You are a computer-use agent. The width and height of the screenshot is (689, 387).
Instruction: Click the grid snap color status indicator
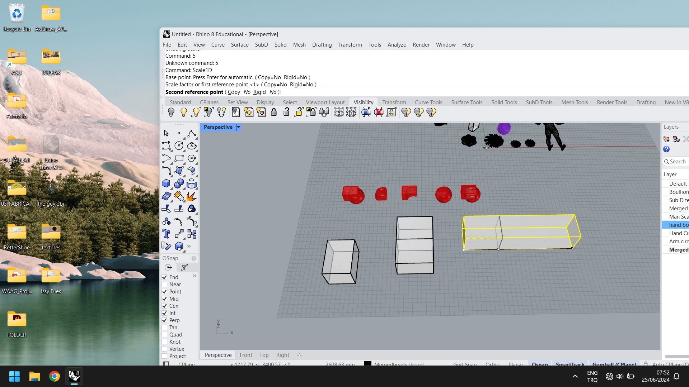tap(465, 364)
